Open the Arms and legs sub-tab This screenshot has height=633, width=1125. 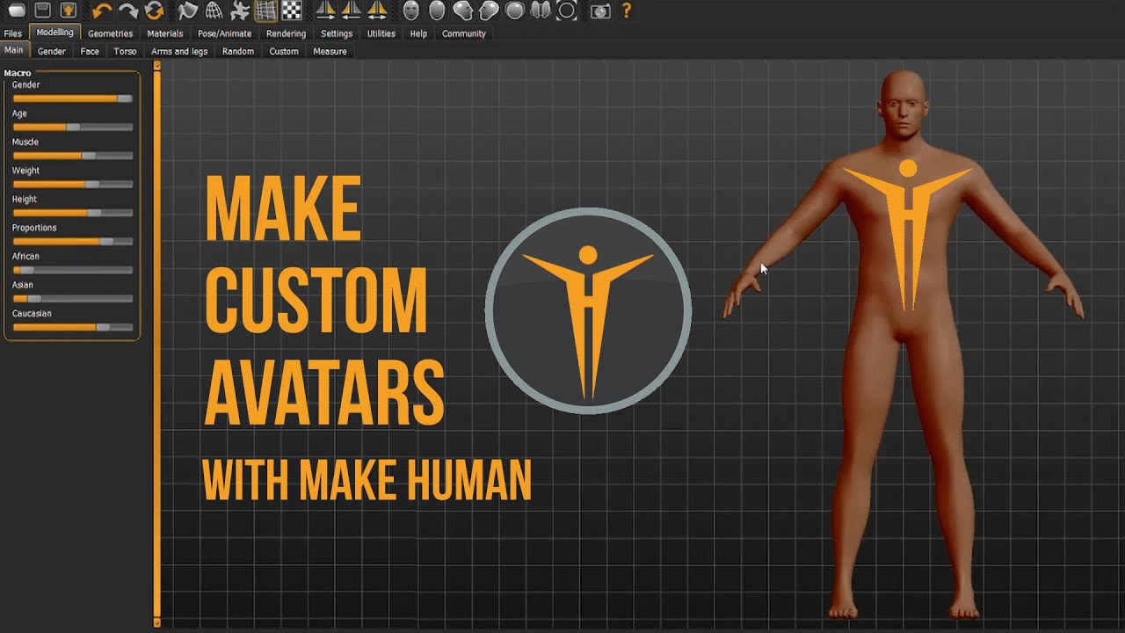tap(179, 51)
